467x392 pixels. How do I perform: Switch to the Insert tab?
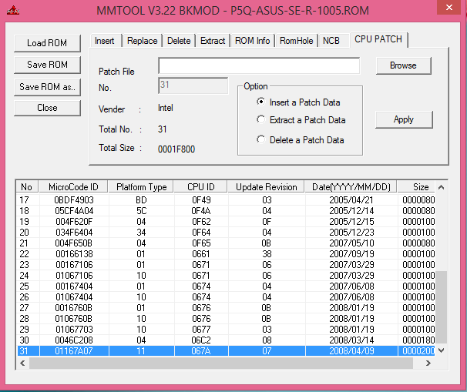[x=105, y=41]
